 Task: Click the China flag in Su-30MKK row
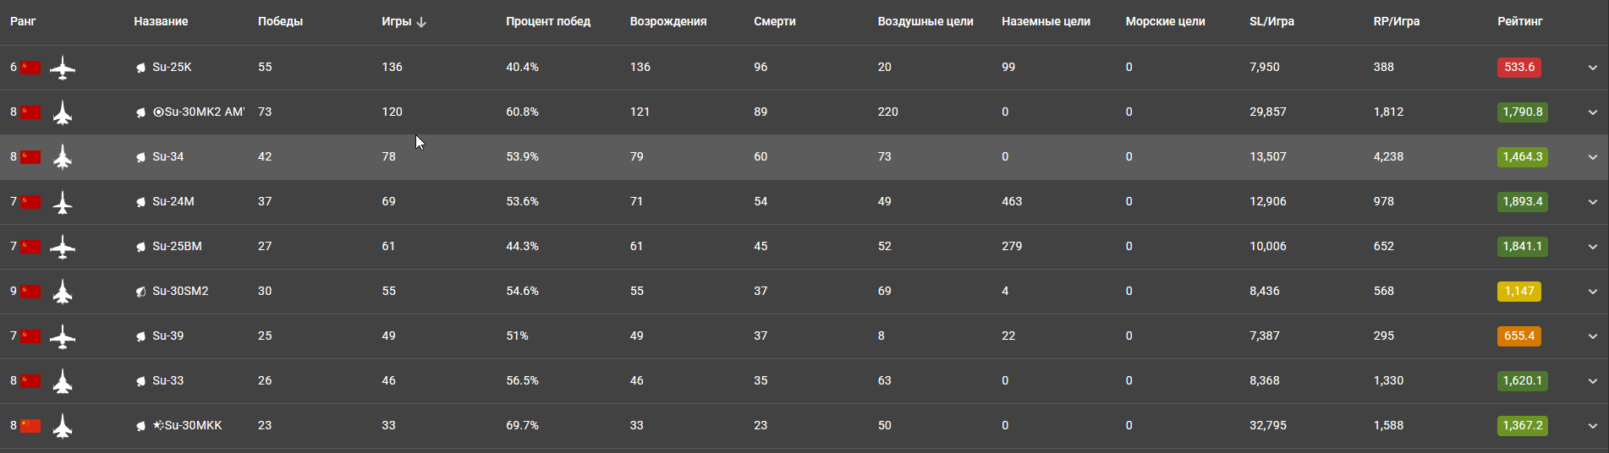point(31,426)
